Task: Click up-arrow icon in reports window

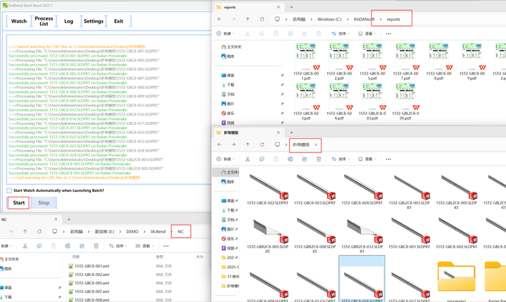Action: 247,20
